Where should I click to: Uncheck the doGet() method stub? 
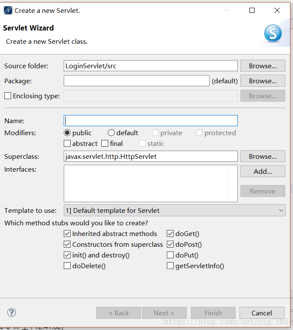[x=170, y=233]
